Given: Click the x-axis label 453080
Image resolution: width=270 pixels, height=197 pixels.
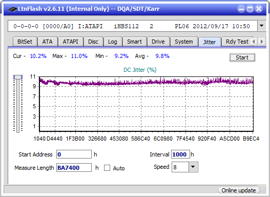Looking at the screenshot, I should [x=119, y=139].
